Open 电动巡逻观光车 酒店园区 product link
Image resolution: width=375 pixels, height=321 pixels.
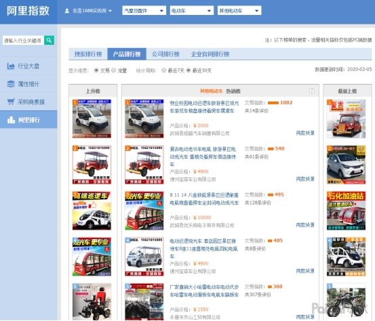(x=203, y=249)
